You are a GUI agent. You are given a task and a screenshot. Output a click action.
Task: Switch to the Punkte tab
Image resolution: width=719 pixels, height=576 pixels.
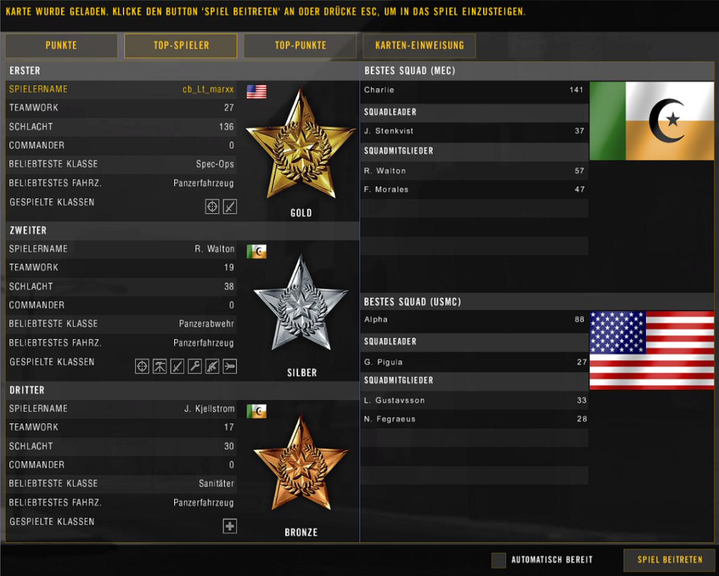click(61, 45)
